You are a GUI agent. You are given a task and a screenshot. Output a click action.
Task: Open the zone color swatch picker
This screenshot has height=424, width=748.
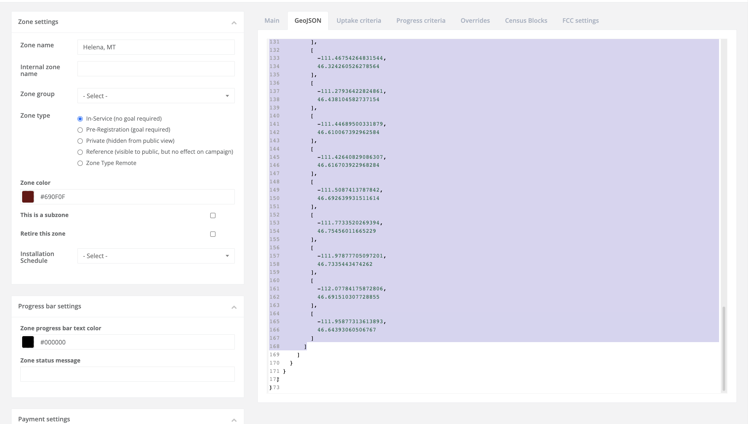[x=27, y=197]
